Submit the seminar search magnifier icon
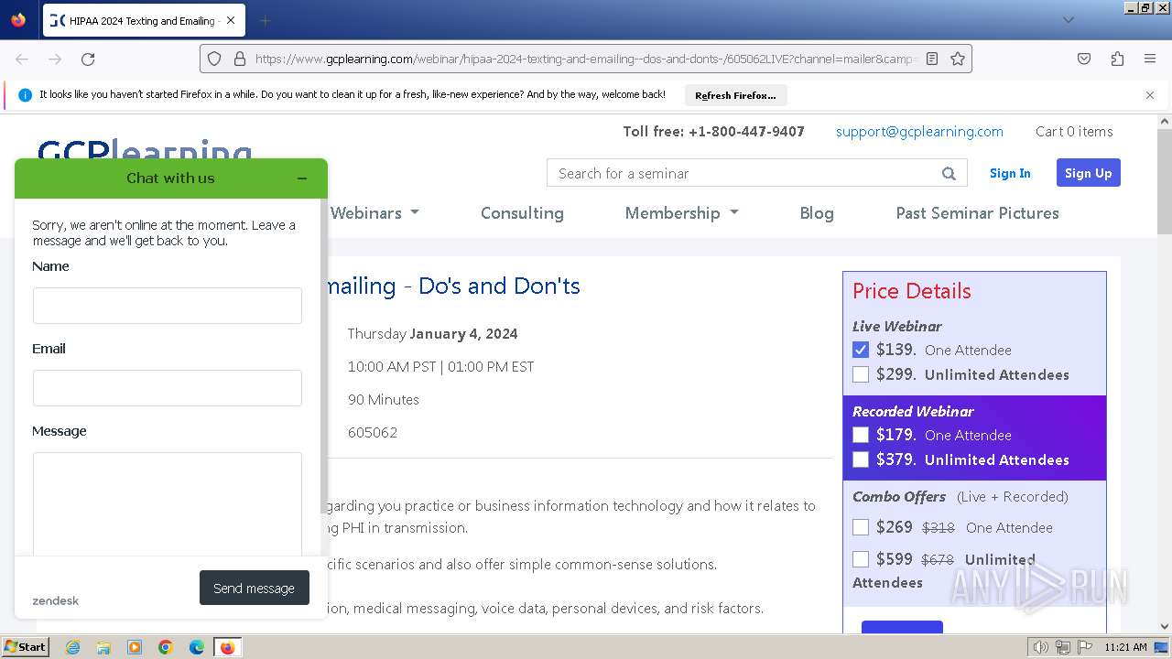The image size is (1172, 659). tap(949, 173)
